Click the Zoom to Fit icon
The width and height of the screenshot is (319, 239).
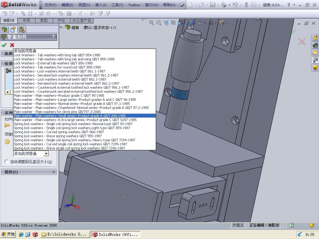point(151,22)
